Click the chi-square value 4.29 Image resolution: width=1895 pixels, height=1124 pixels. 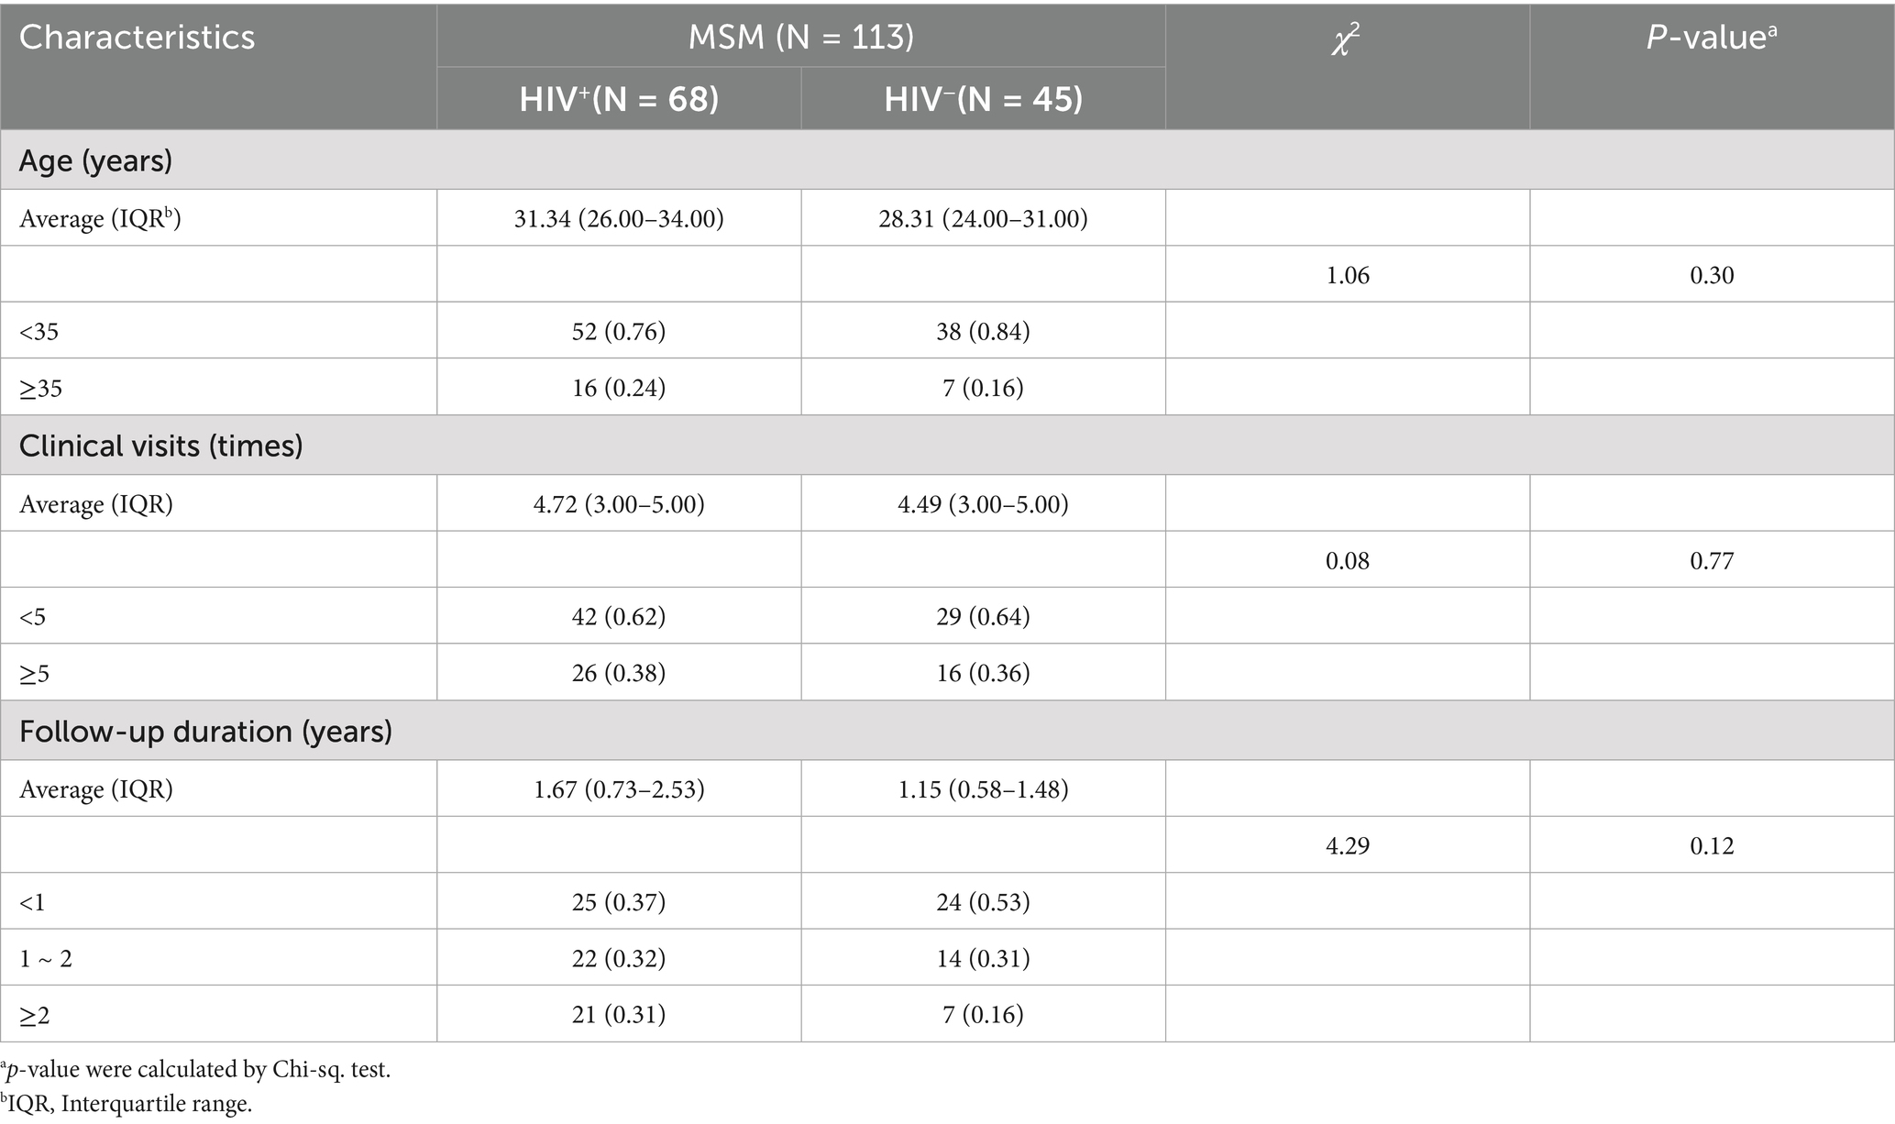pyautogui.click(x=1347, y=846)
